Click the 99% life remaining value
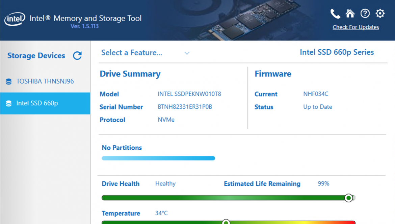The width and height of the screenshot is (395, 224). click(x=323, y=184)
